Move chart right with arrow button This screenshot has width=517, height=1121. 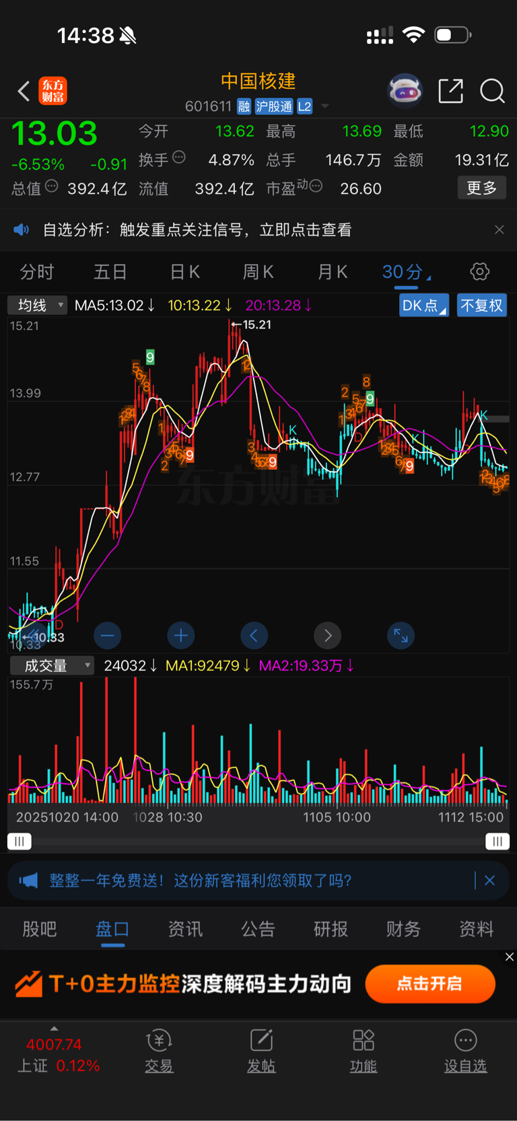pos(328,636)
